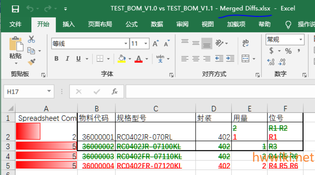Screen dimensions: 315x175
Task: Click the Middle Align icon
Action: [196, 43]
